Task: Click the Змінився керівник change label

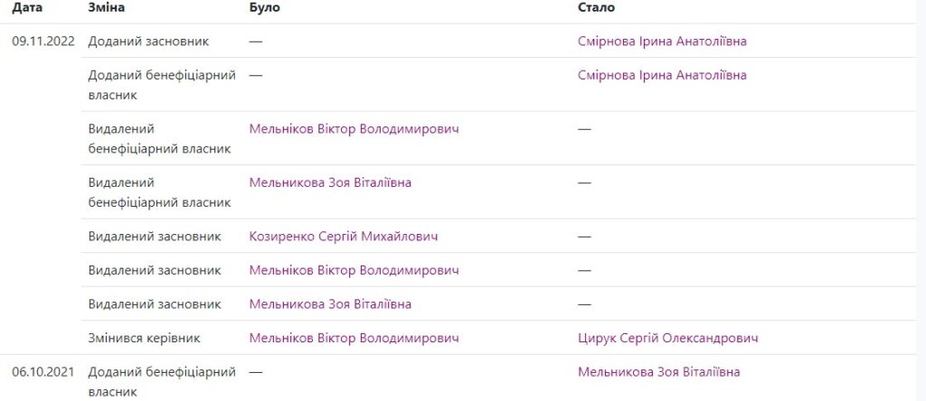Action: pos(144,338)
